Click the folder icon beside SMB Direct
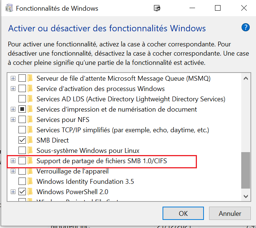 [30, 140]
